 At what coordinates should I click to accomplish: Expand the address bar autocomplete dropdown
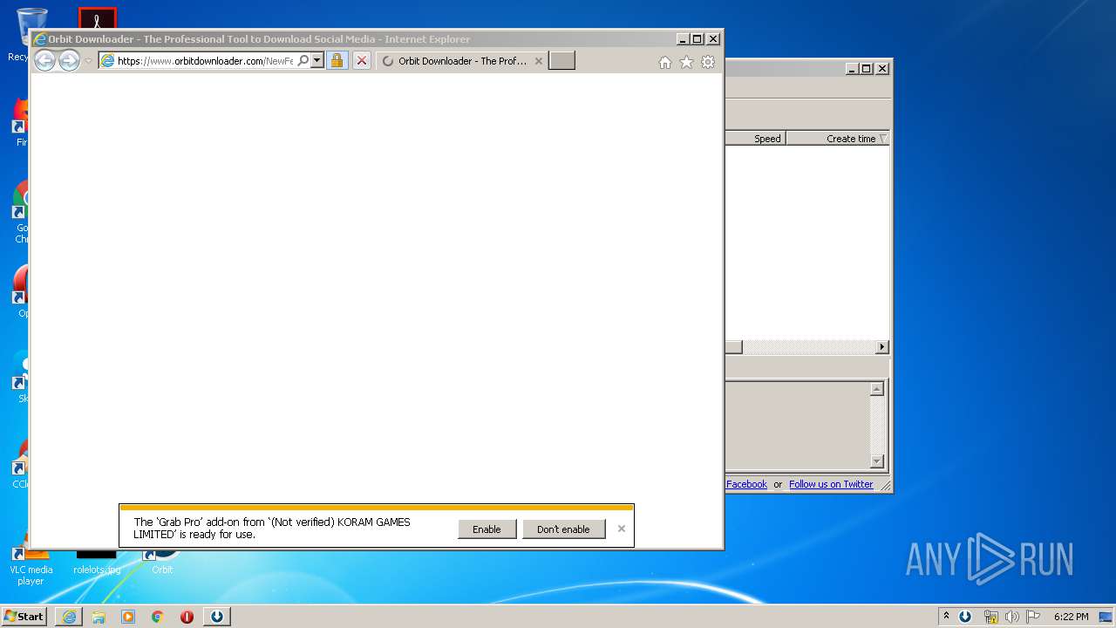317,61
